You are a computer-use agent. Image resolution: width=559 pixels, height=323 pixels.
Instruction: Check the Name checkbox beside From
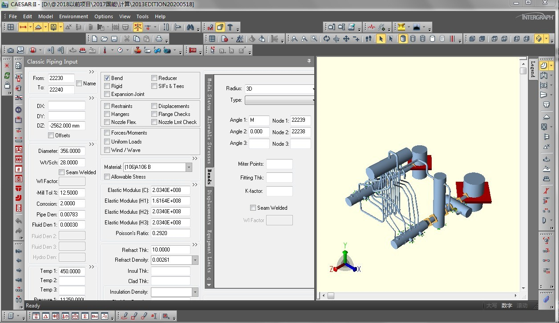point(79,84)
